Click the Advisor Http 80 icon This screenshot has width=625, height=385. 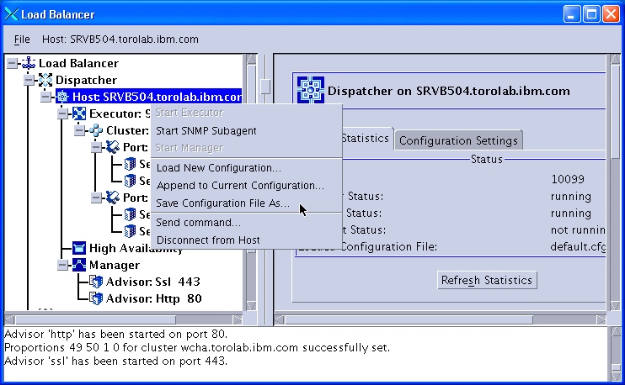coord(96,298)
